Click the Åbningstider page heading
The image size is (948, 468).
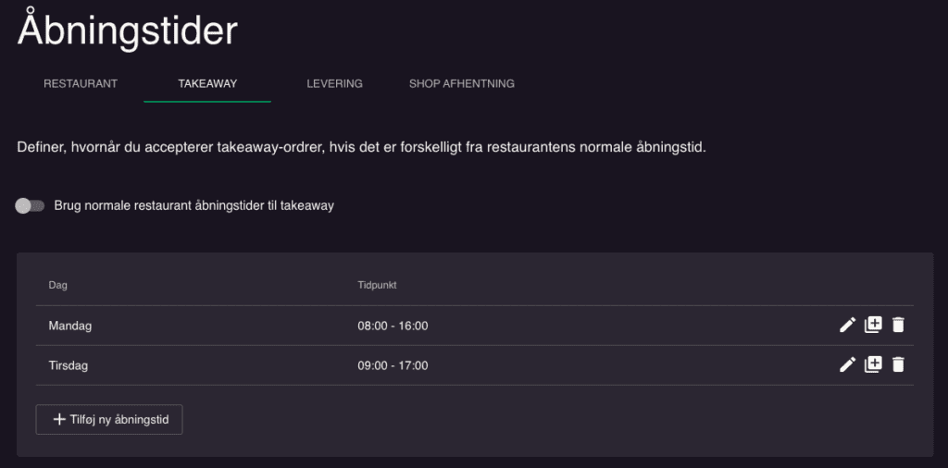(x=128, y=29)
